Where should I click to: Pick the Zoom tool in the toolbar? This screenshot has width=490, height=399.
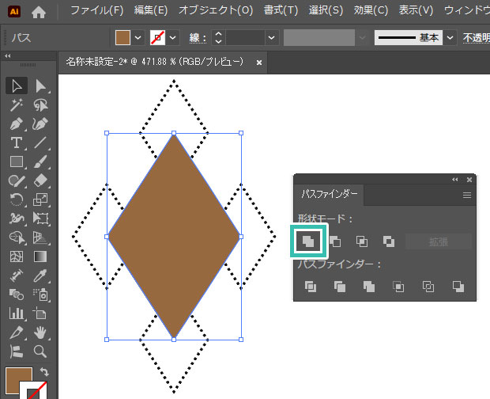[40, 351]
